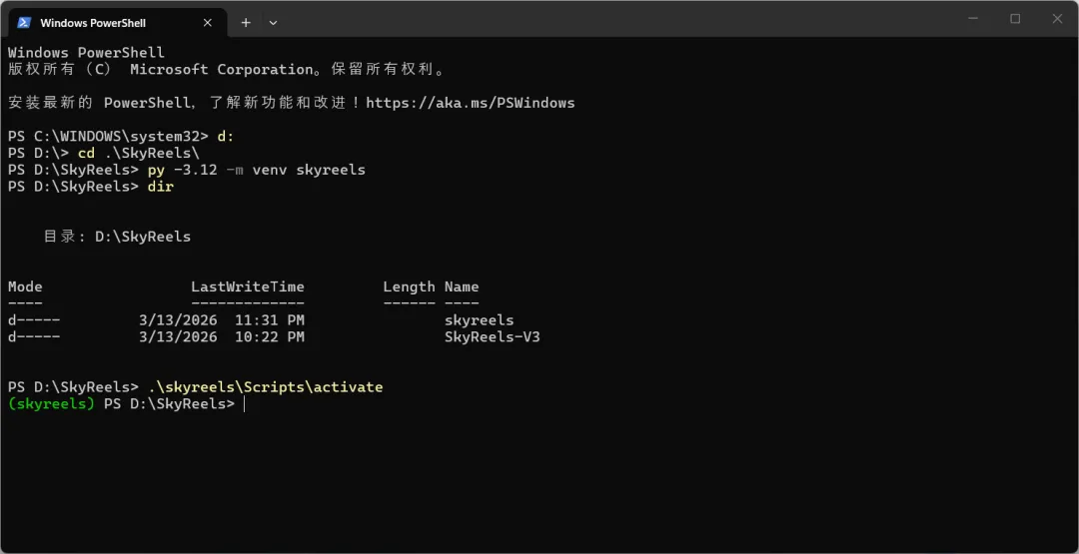Screen dimensions: 1079x554
Task: Select the Windows PowerShell tab title
Action: [x=93, y=23]
